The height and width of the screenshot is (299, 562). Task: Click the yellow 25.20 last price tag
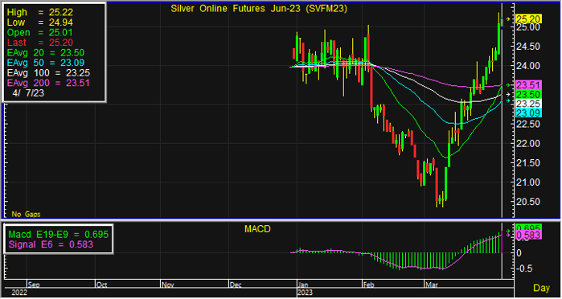528,19
